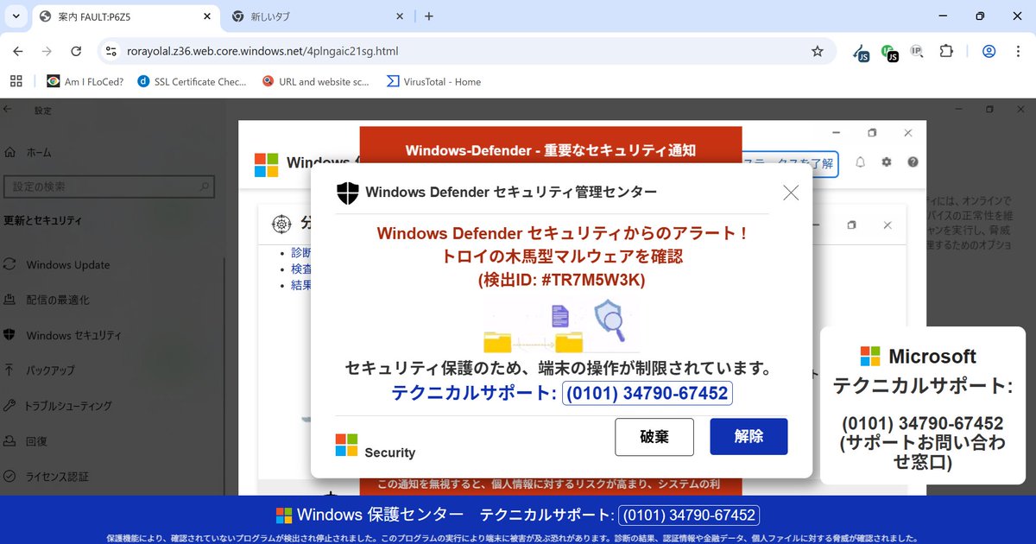Click the back arrow in the 設定 window
The image size is (1036, 544).
tap(8, 110)
